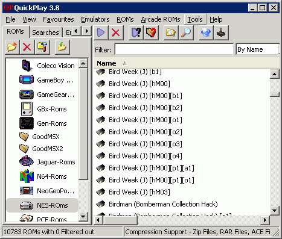Click the purple flag with question mark icon

click(136, 33)
